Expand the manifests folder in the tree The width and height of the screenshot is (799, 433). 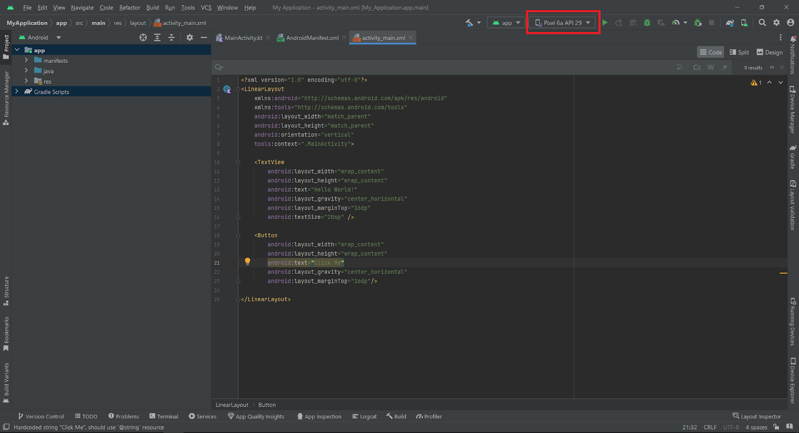[x=26, y=60]
